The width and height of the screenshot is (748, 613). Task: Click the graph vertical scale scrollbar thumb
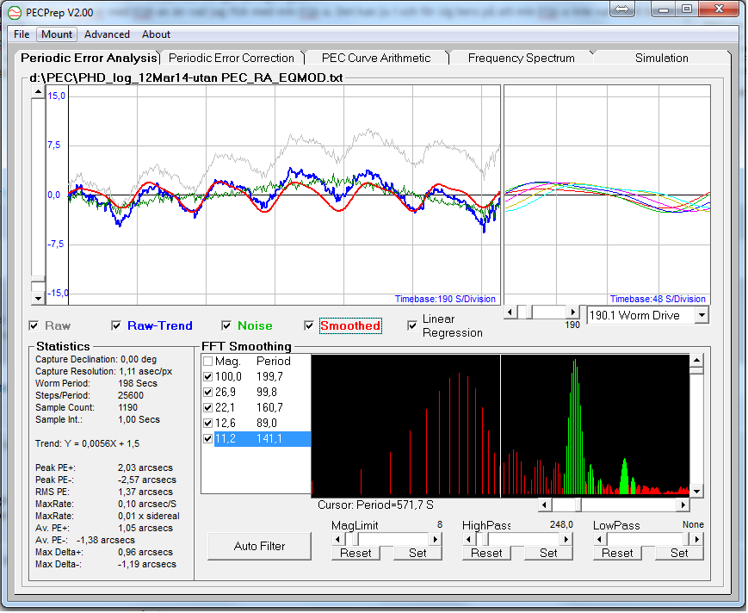pyautogui.click(x=38, y=279)
